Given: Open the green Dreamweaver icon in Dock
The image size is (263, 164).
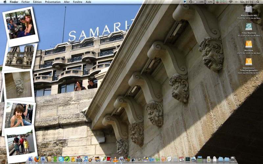Looking at the screenshot, I should pos(67,159).
